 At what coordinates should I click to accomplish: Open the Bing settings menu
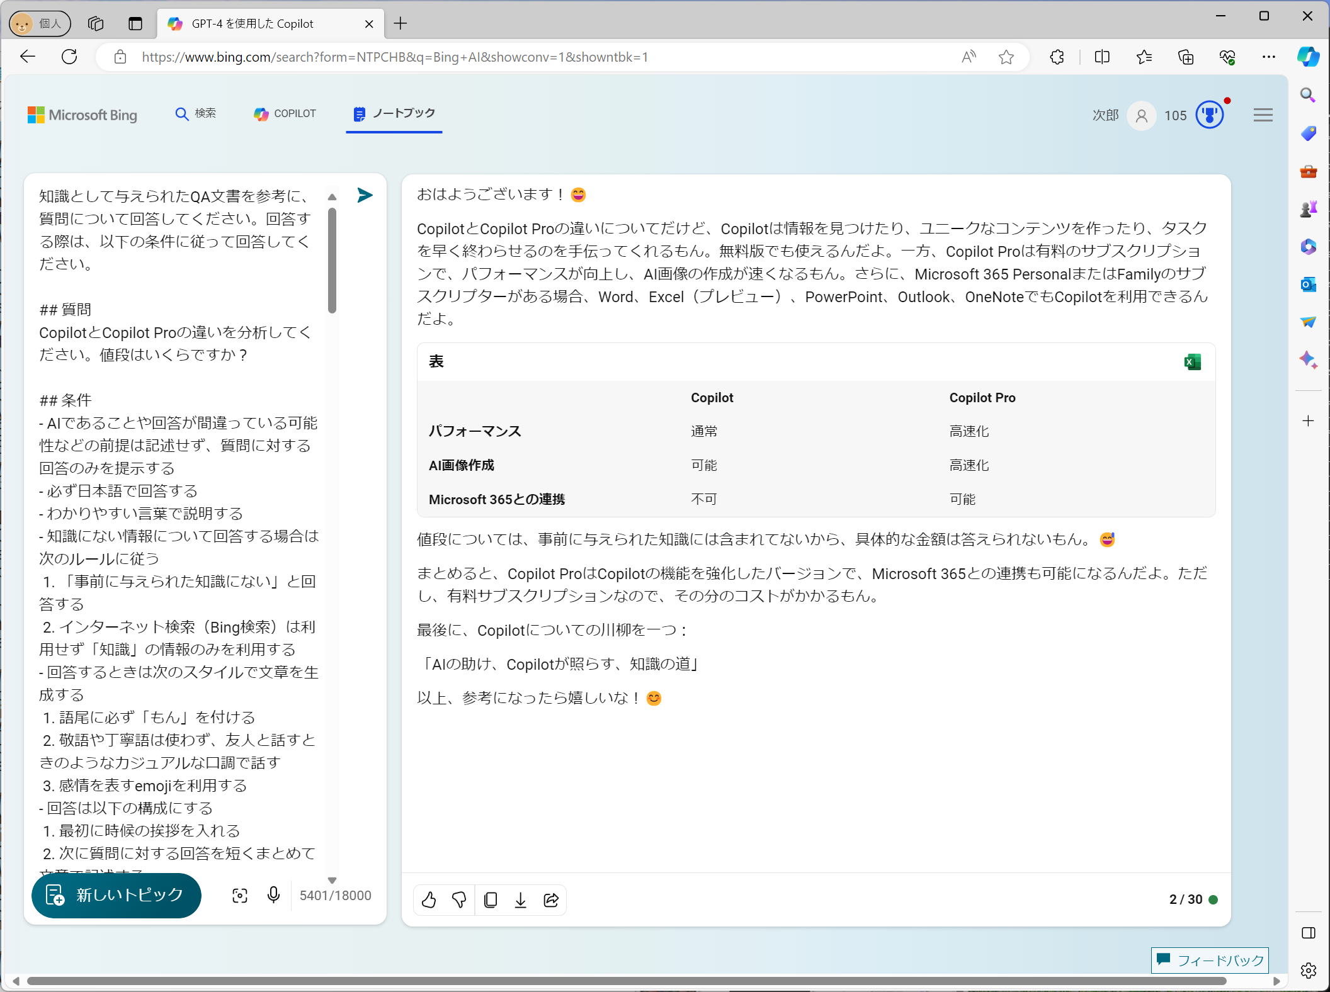tap(1262, 116)
